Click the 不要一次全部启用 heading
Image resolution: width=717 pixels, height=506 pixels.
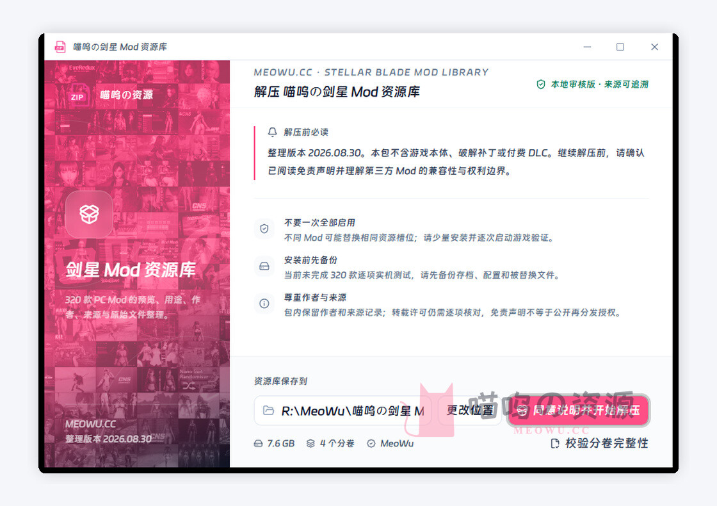tap(319, 223)
